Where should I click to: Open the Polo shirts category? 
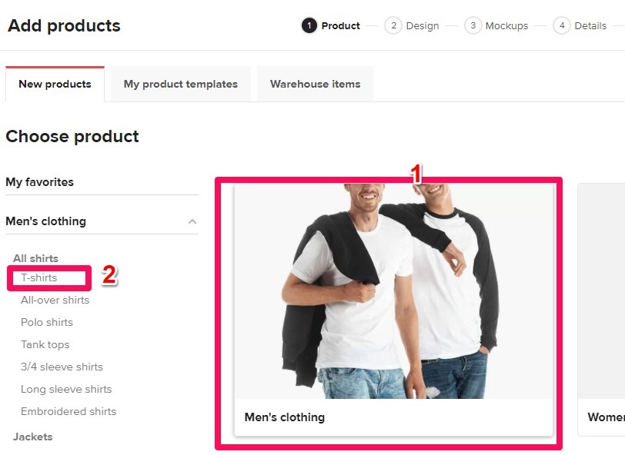pyautogui.click(x=47, y=322)
